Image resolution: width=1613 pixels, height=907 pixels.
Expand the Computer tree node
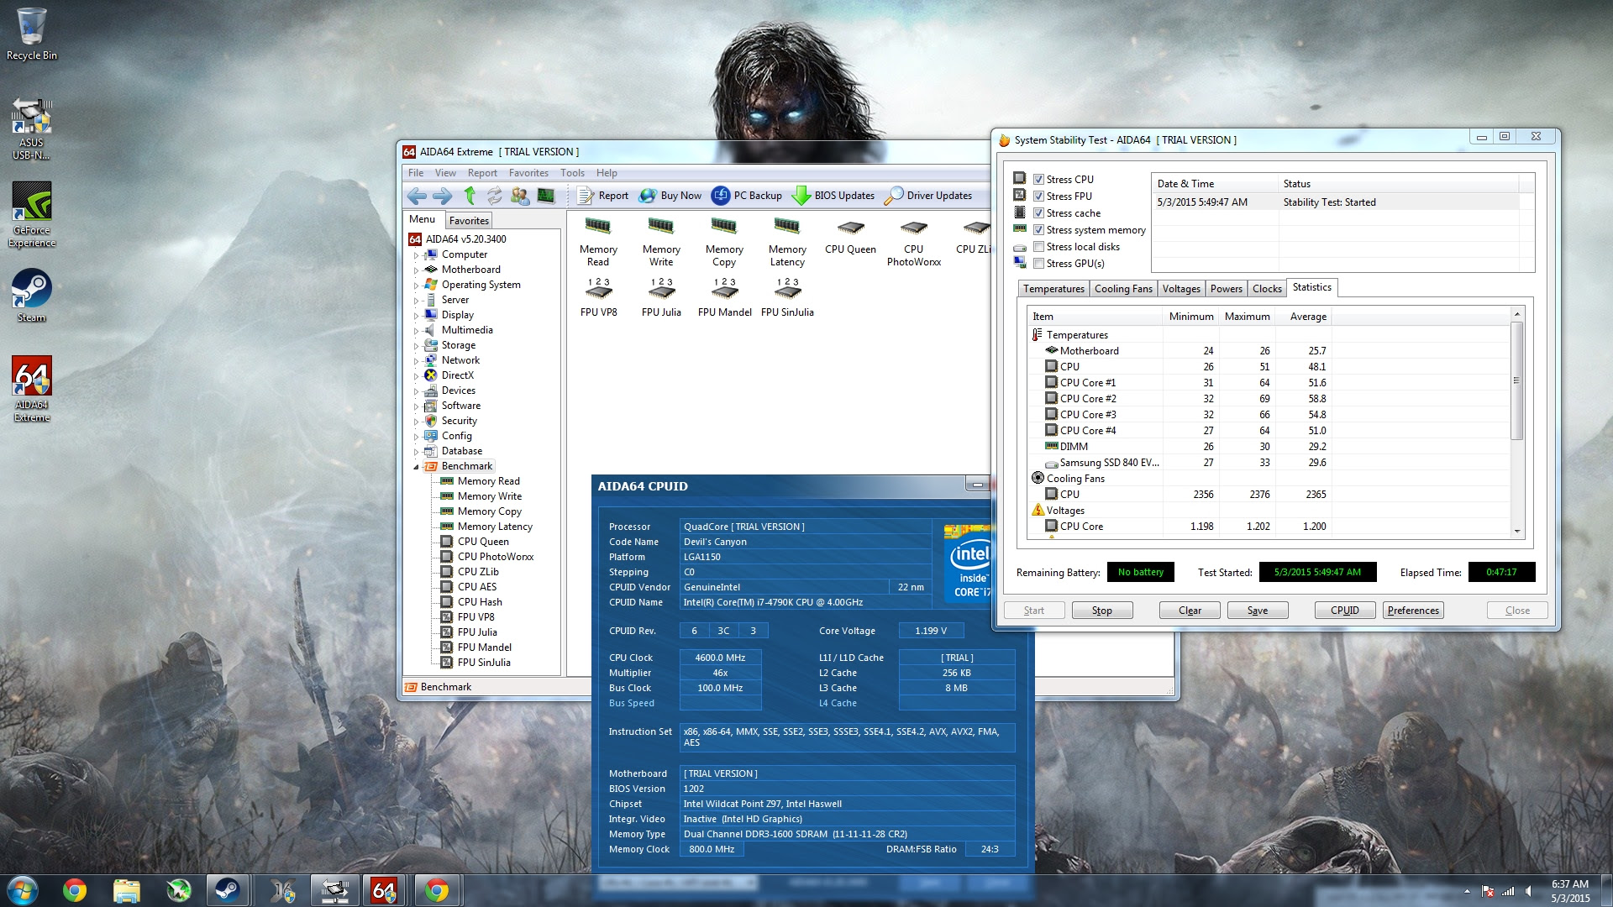[x=416, y=254]
